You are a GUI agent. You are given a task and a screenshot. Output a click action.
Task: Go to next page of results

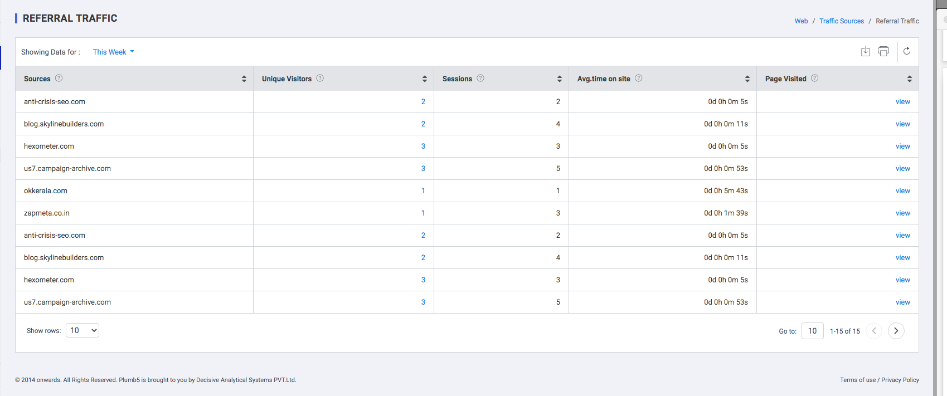896,331
